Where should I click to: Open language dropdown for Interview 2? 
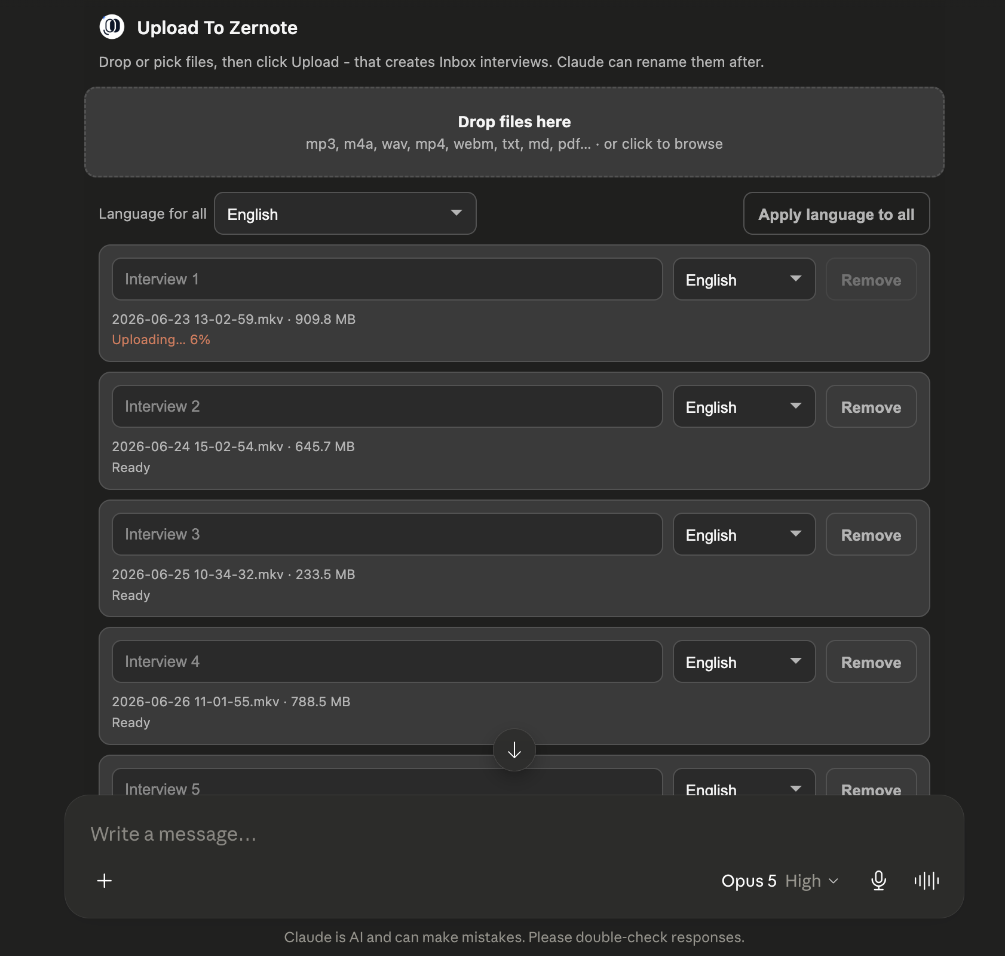[744, 406]
